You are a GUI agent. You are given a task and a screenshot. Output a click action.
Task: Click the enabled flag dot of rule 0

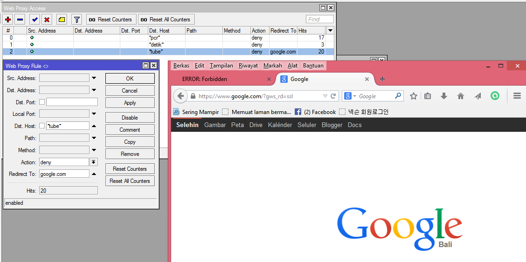click(x=32, y=38)
